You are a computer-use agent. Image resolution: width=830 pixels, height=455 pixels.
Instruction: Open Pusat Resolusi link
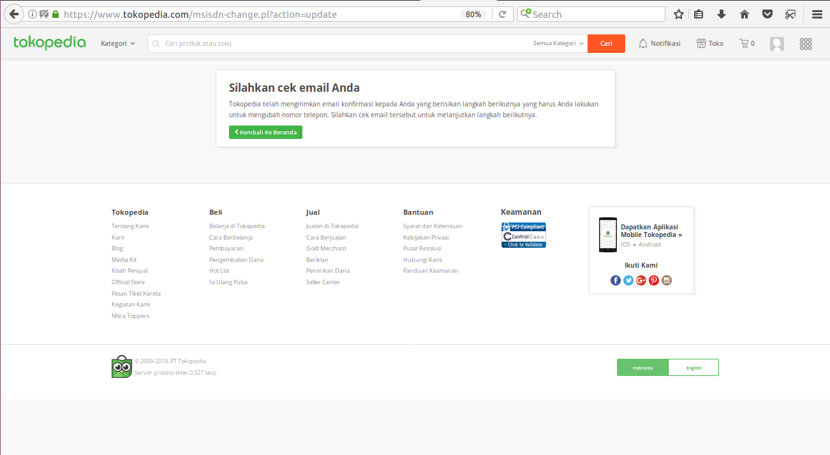(x=422, y=249)
